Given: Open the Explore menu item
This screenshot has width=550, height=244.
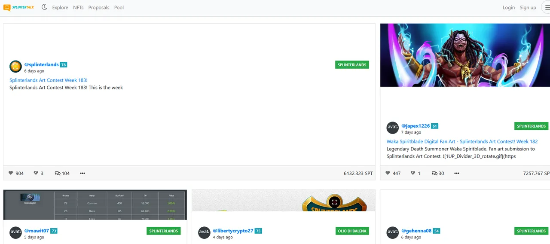Looking at the screenshot, I should [60, 7].
